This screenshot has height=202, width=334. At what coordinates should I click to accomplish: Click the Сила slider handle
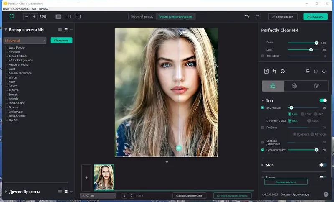point(316,43)
